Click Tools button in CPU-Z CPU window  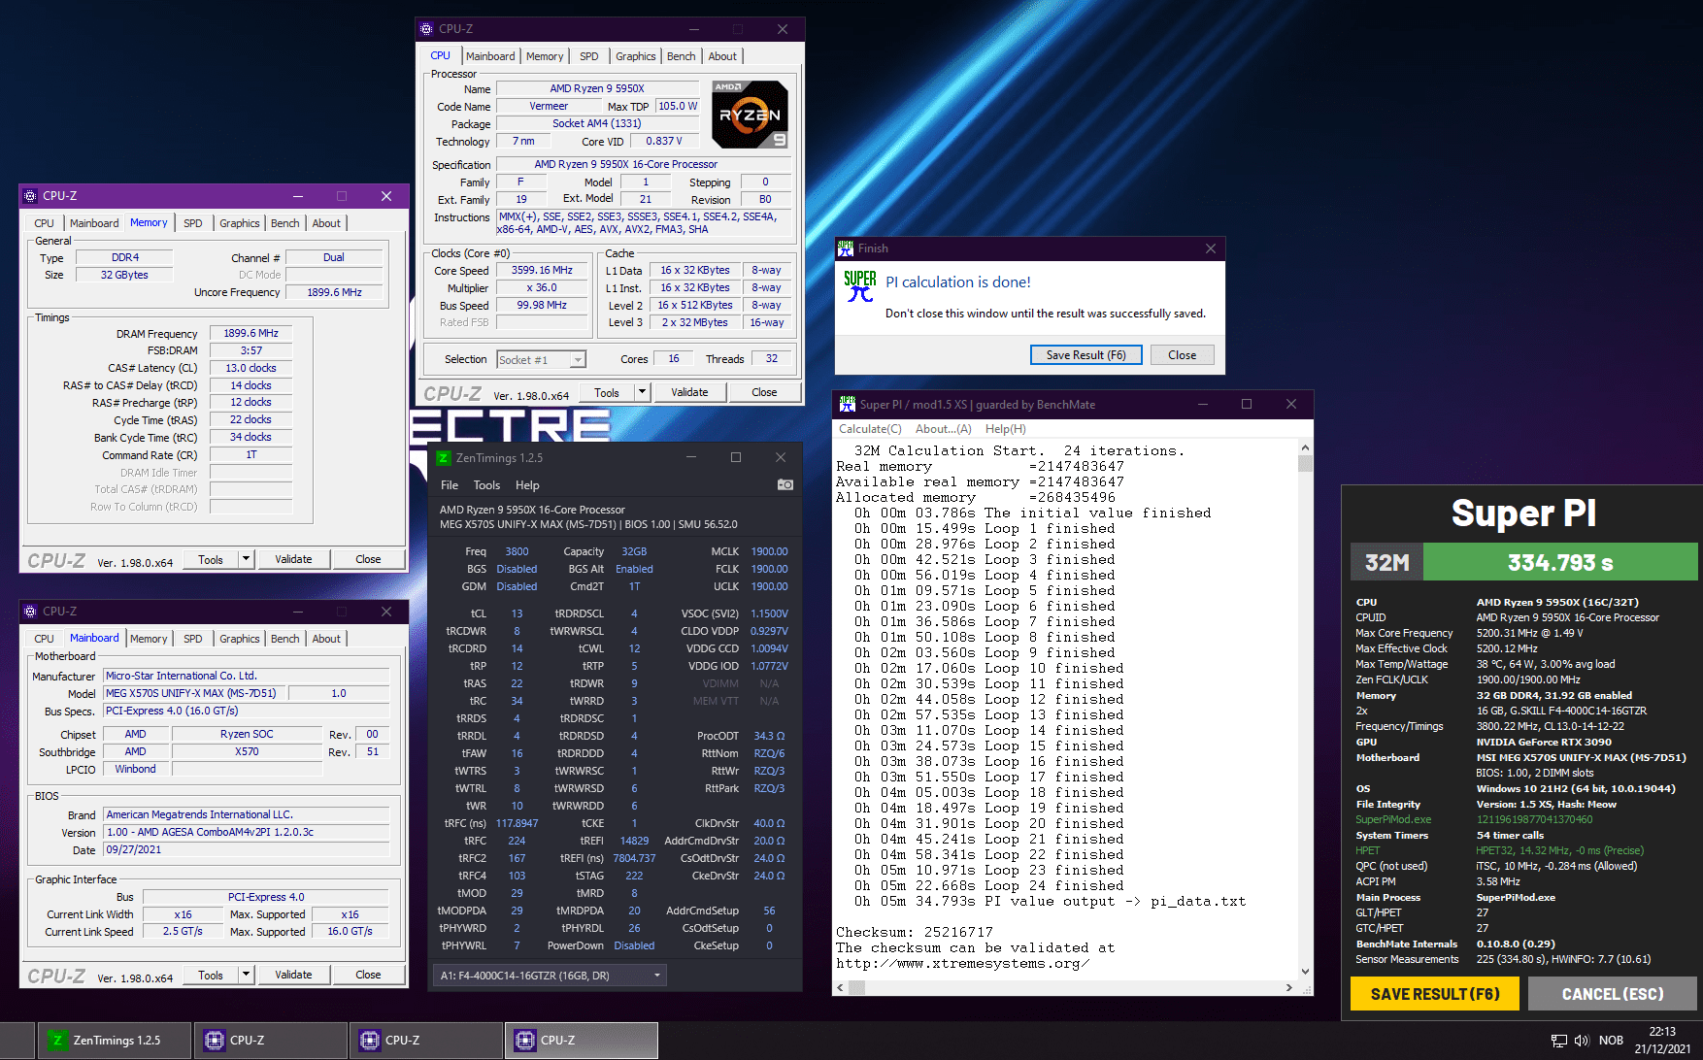607,392
